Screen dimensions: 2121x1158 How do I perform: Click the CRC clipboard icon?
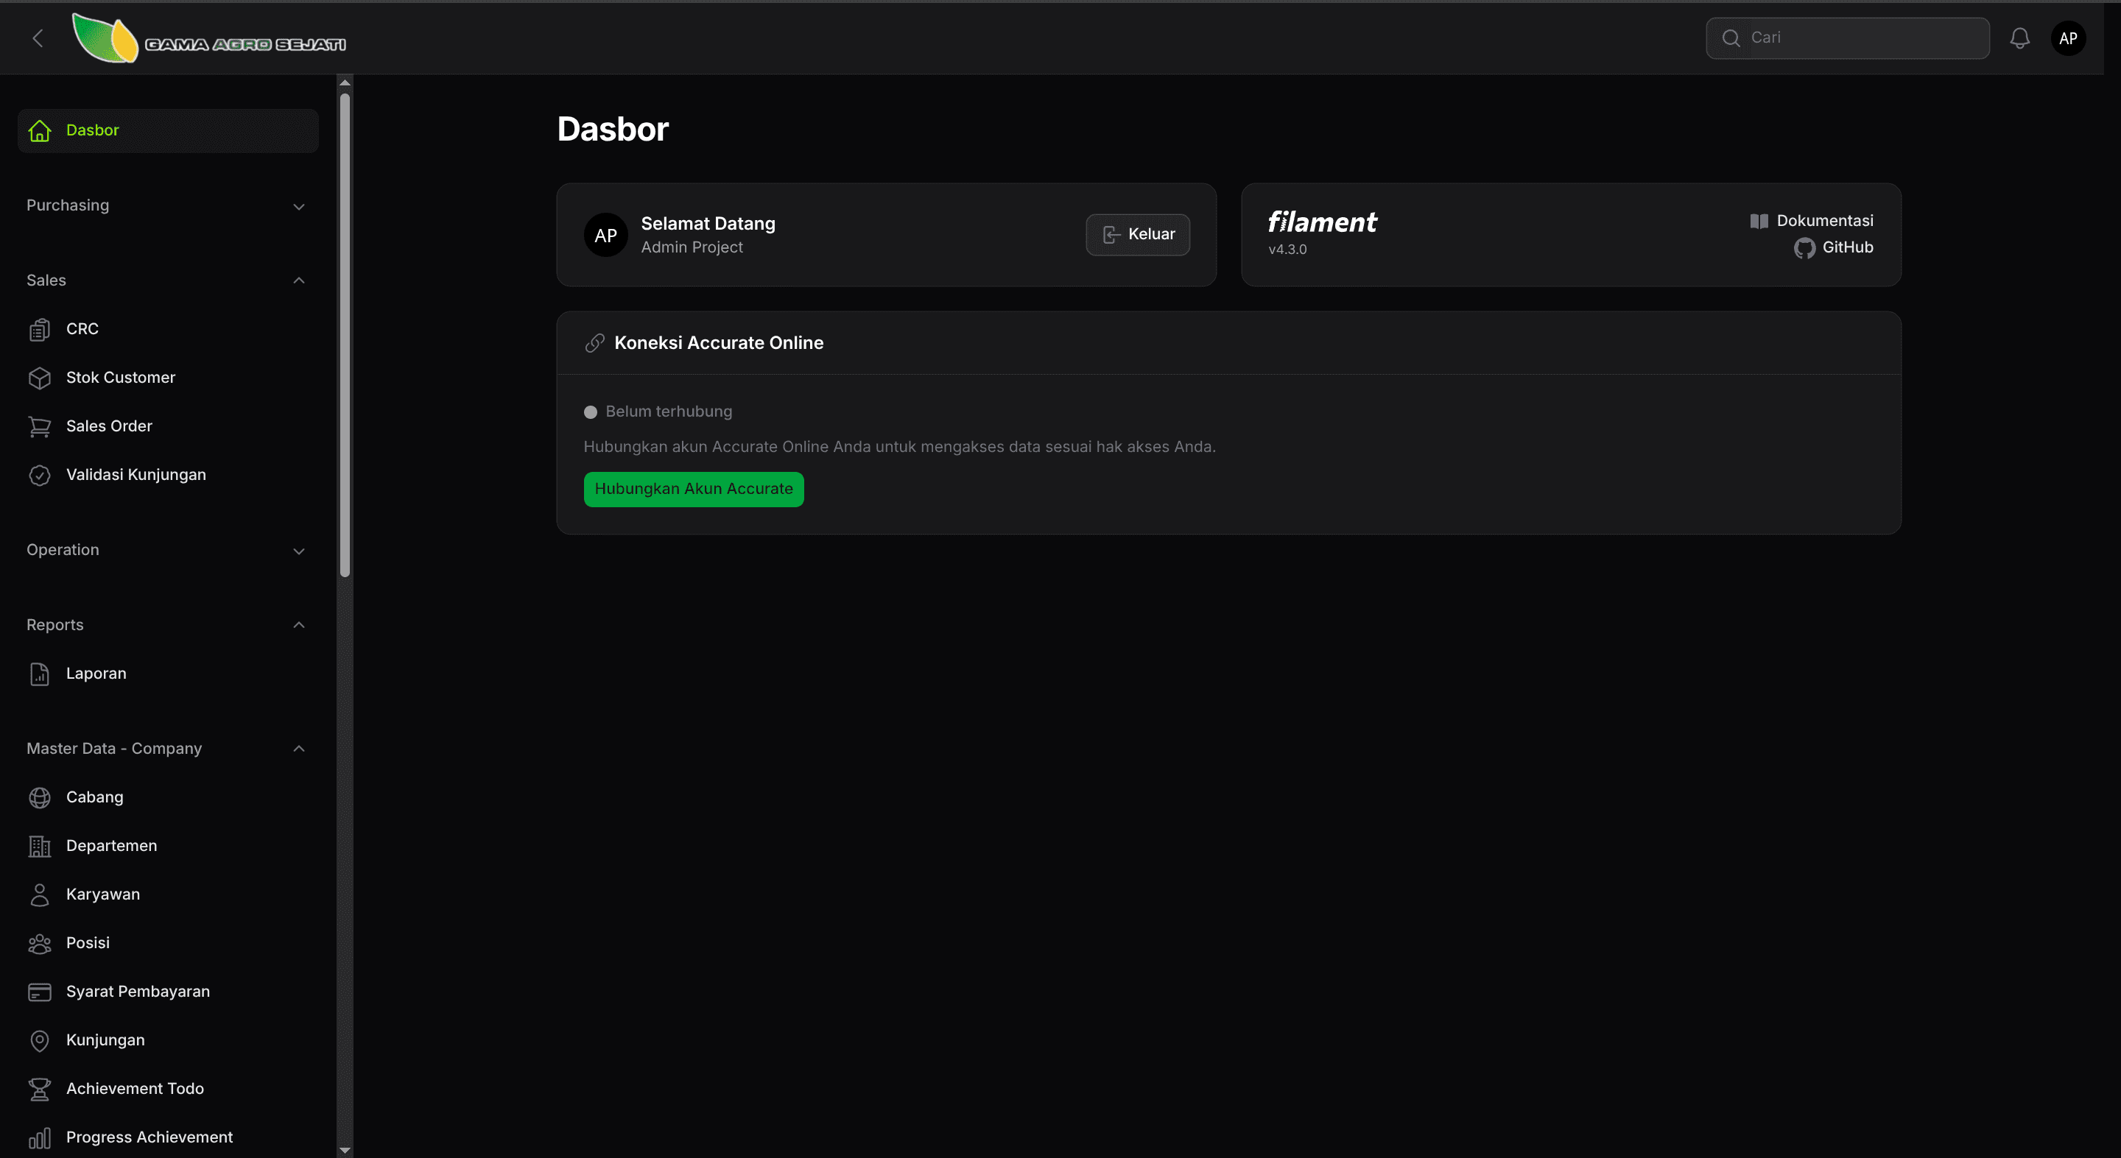[x=40, y=329]
